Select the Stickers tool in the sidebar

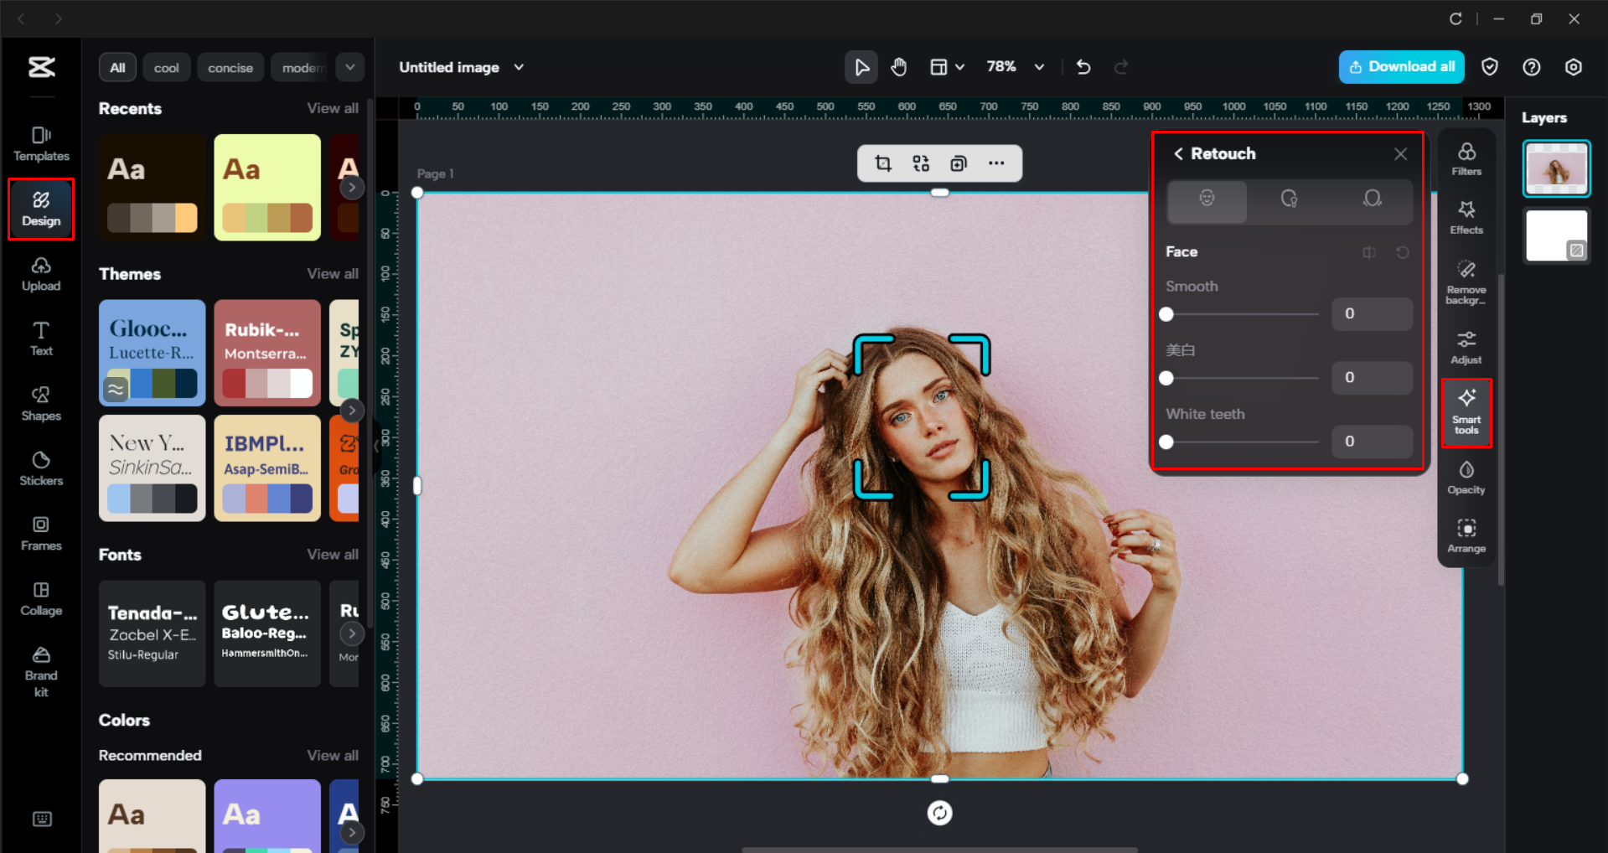click(x=40, y=468)
